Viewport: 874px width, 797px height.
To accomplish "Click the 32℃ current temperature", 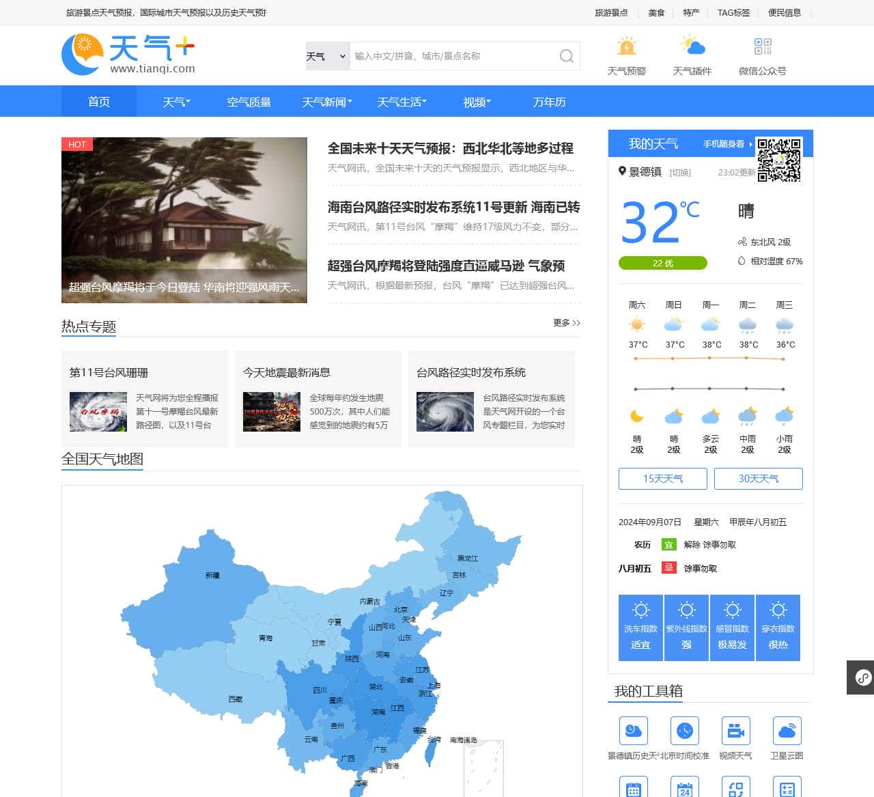I will [x=660, y=221].
